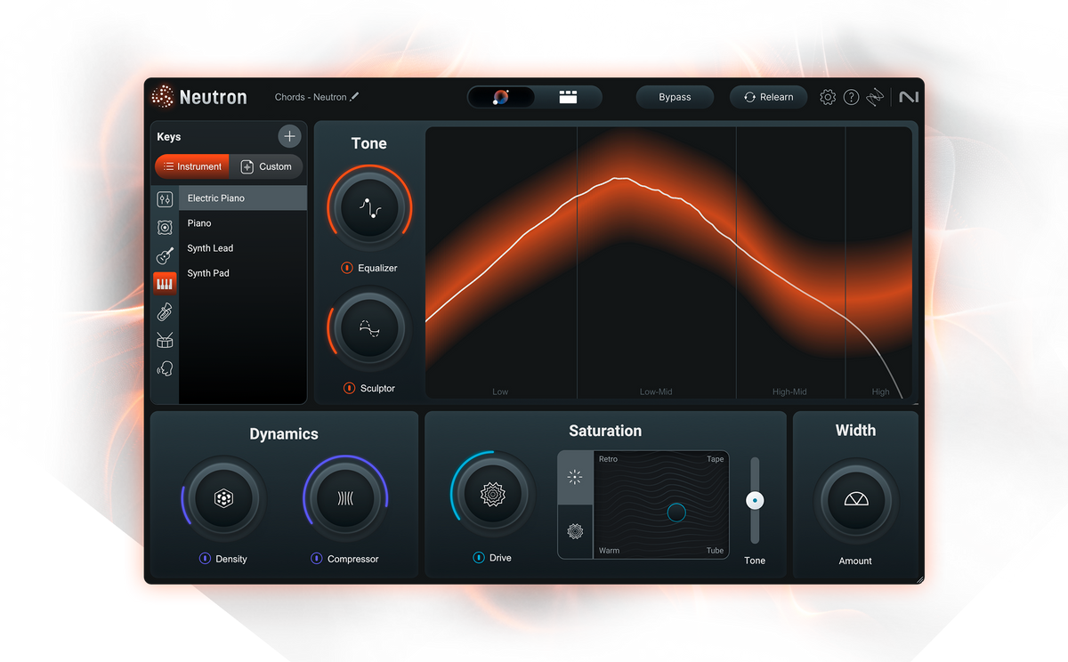Screen dimensions: 1068x662
Task: Click the saturation XY pad puck
Action: coord(676,513)
